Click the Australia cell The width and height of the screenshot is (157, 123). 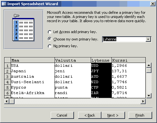pos(33,76)
